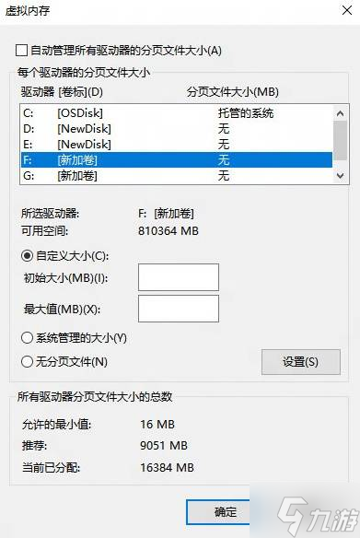The image size is (360, 538).
Task: Click the 设置(S) button
Action: click(301, 362)
